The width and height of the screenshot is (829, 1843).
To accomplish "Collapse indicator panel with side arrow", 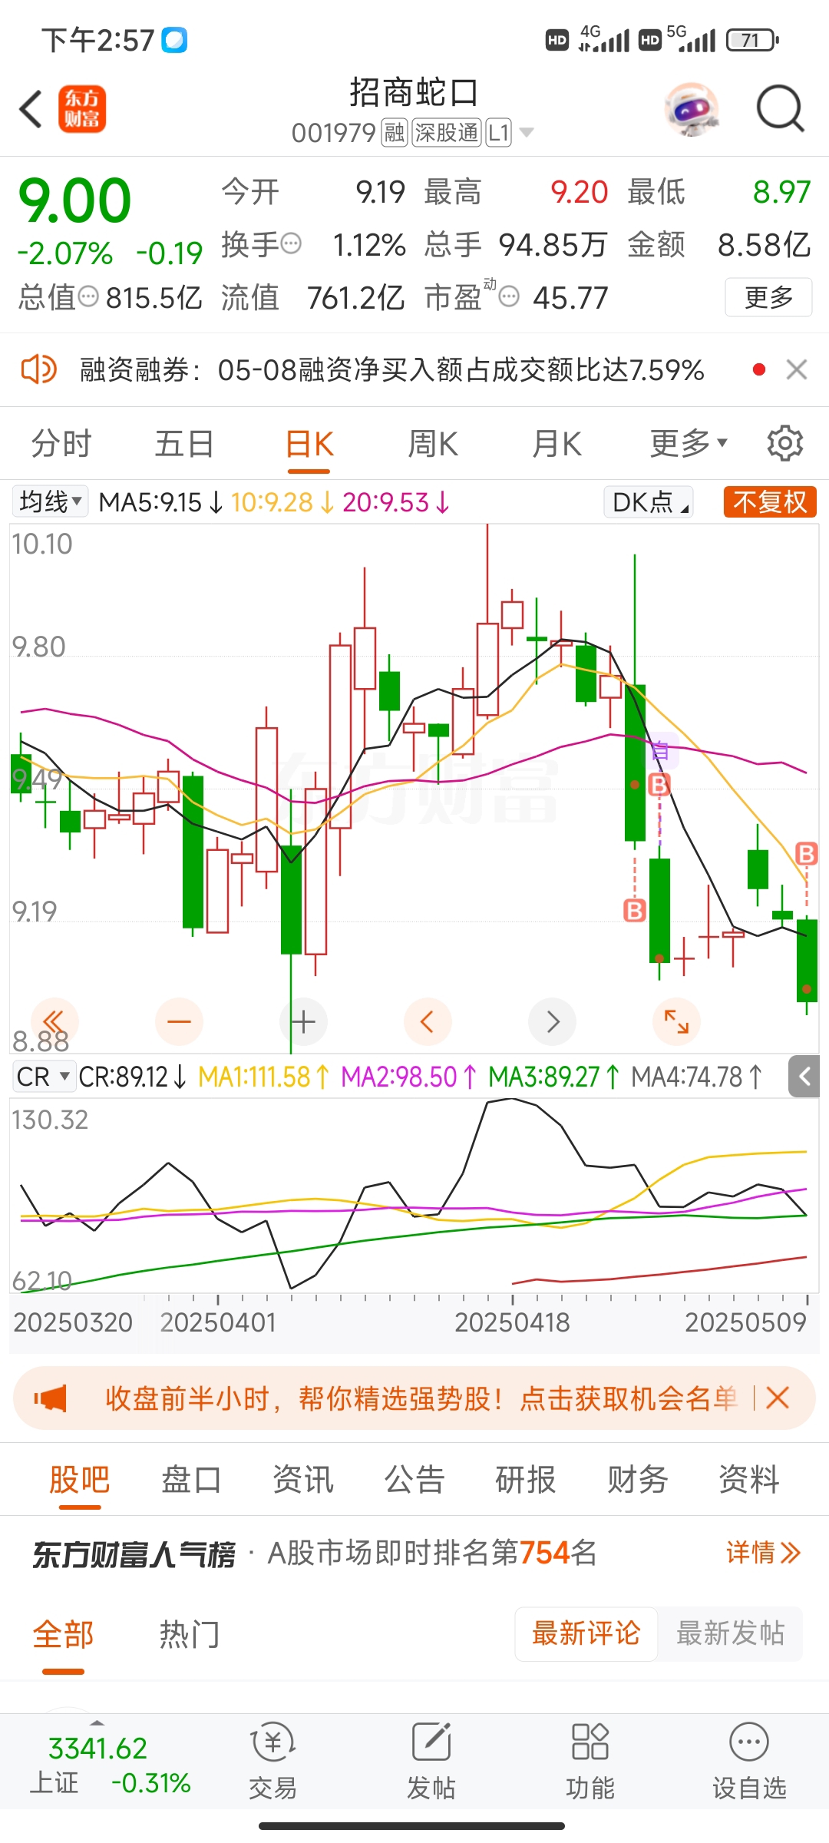I will 804,1077.
